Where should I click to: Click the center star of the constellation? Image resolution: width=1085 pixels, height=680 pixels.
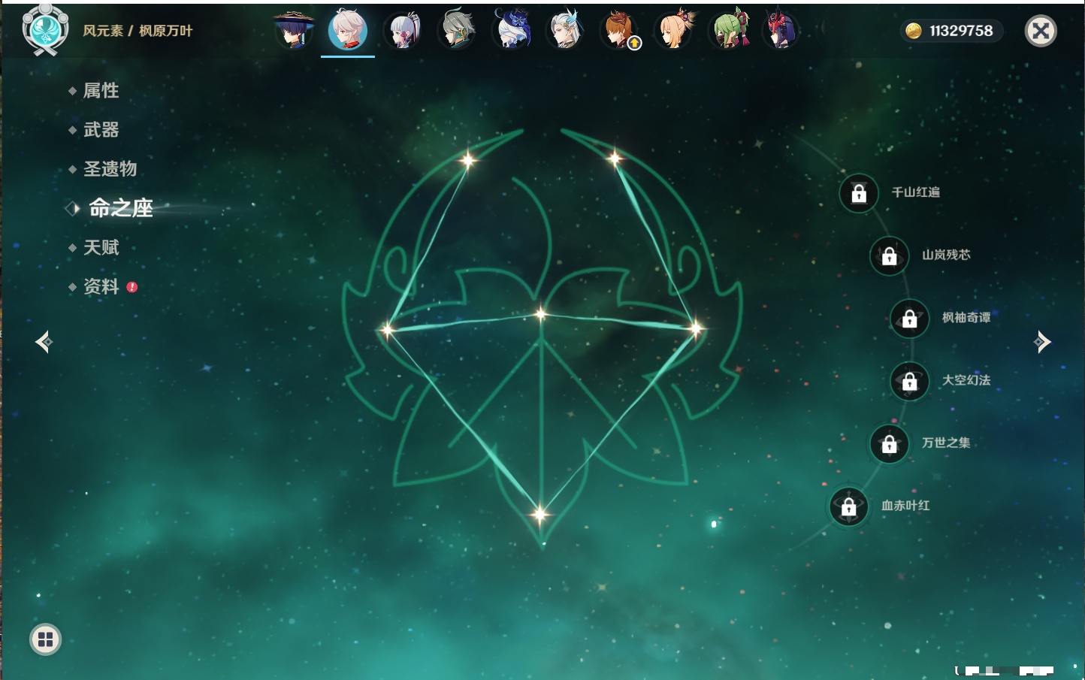pos(541,314)
